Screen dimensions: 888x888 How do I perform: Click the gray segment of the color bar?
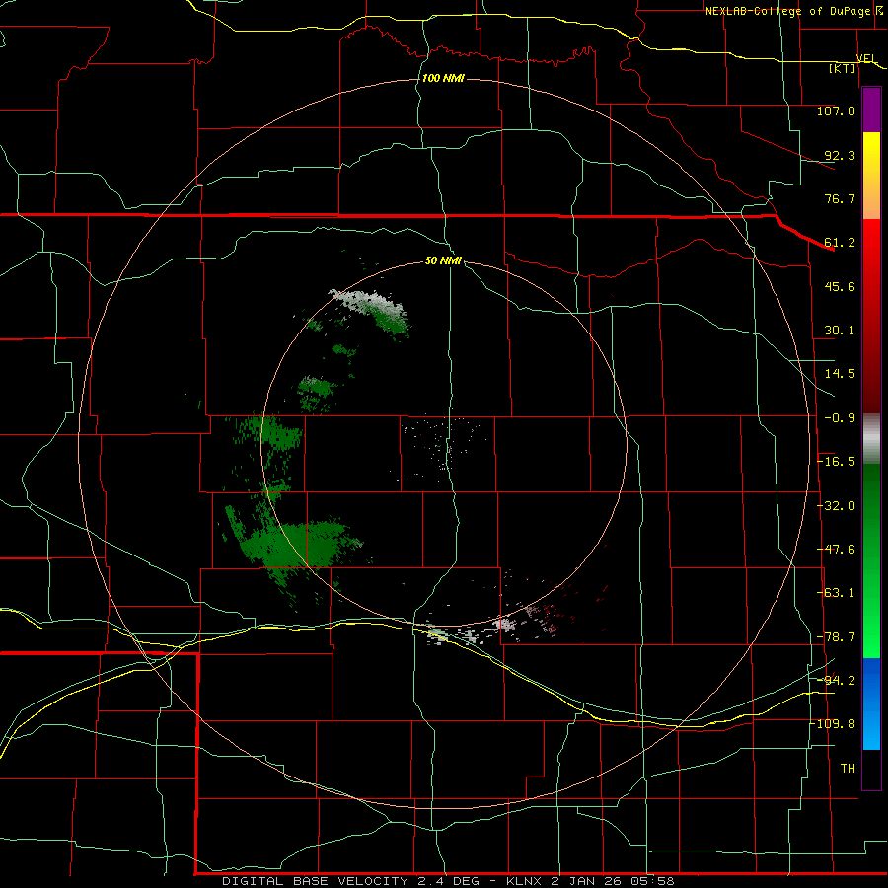(871, 439)
